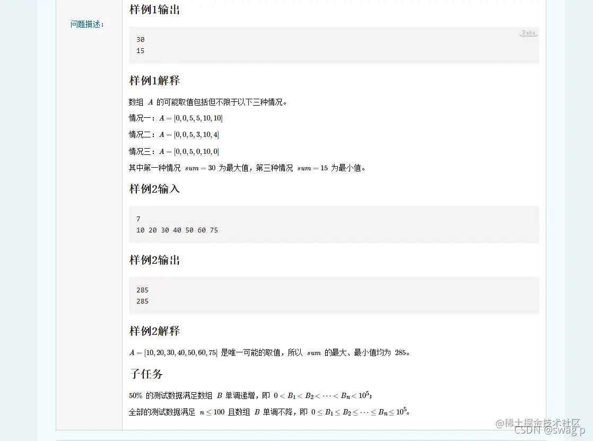
Task: Click the 样例2输出 heading
Action: (154, 260)
